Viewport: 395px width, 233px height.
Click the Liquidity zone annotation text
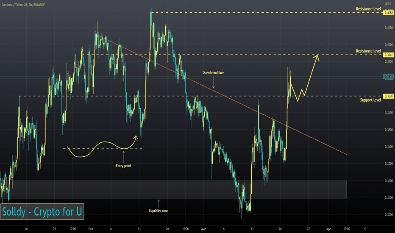point(159,211)
